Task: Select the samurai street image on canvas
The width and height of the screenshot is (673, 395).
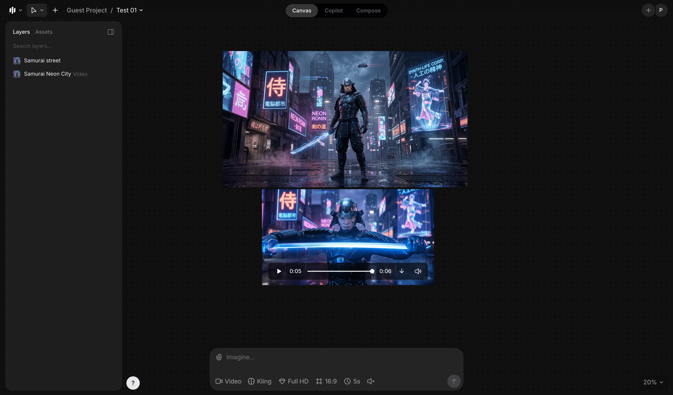Action: [x=345, y=119]
